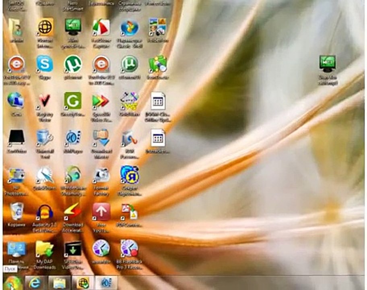This screenshot has width=367, height=290.
Task: Open the black box green arrow Speedbit shortcut
Action: [x=73, y=249]
